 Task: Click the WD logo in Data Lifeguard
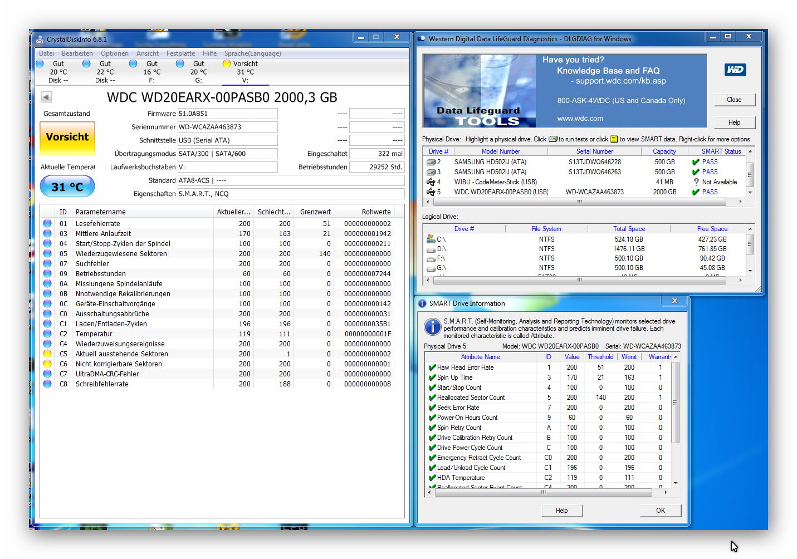pos(735,70)
